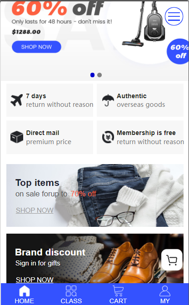Open the CART tab in bottom bar
Screen dimensions: 189x305
[118, 294]
